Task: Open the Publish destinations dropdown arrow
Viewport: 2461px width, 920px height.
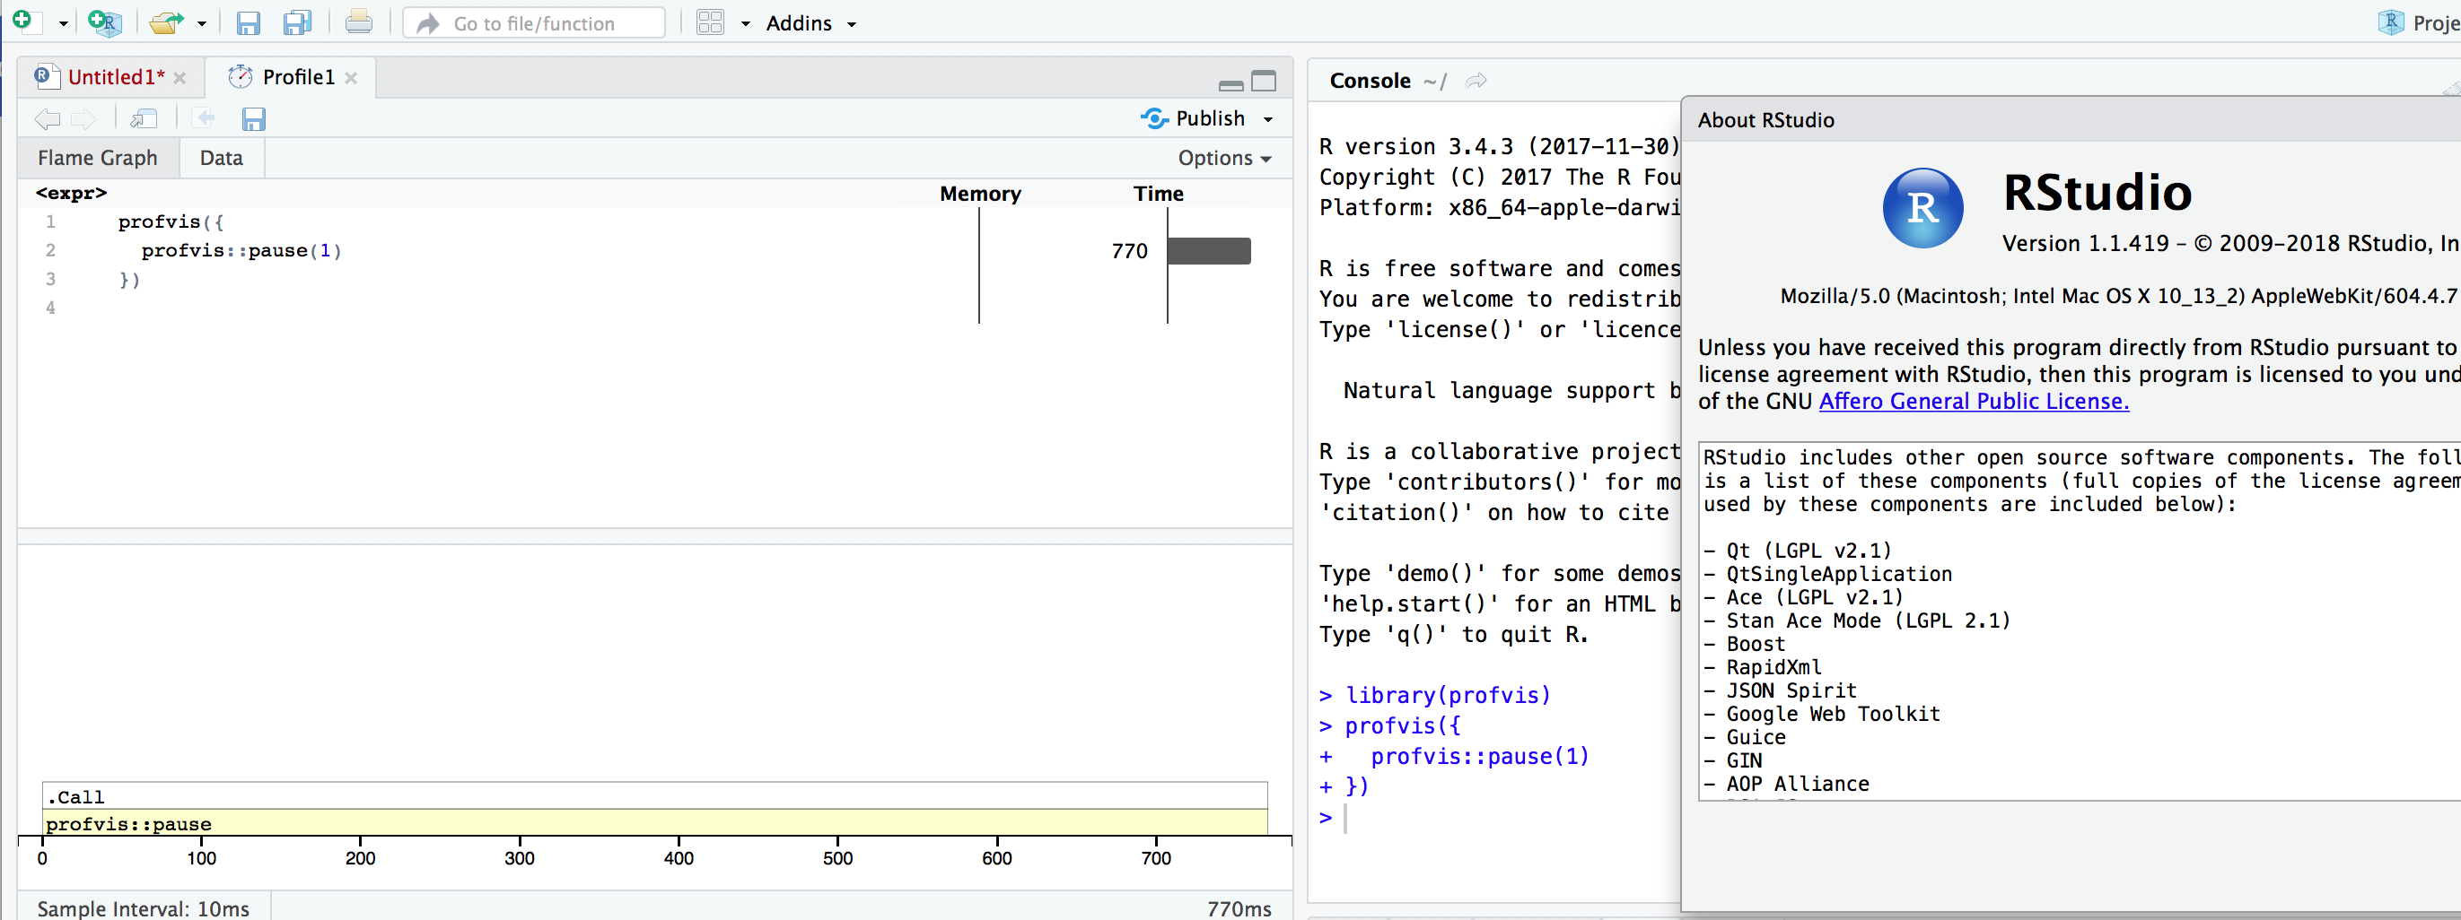Action: pos(1268,117)
